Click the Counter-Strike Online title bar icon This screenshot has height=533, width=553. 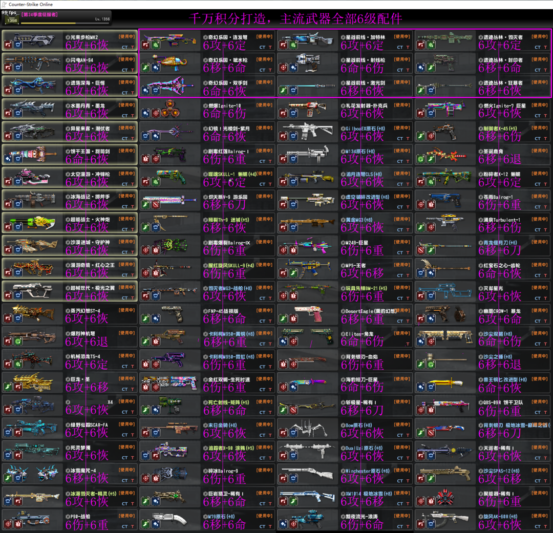pyautogui.click(x=4, y=4)
